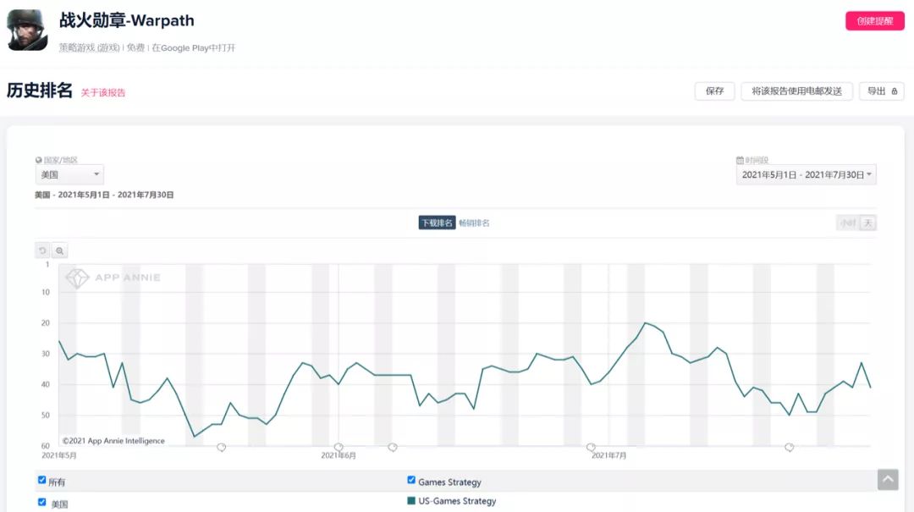Select the 天 granularity toggle
The image size is (914, 512).
[x=868, y=223]
